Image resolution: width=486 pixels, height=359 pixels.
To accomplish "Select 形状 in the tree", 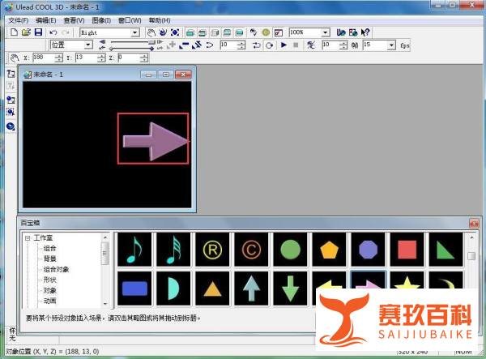I will click(49, 280).
